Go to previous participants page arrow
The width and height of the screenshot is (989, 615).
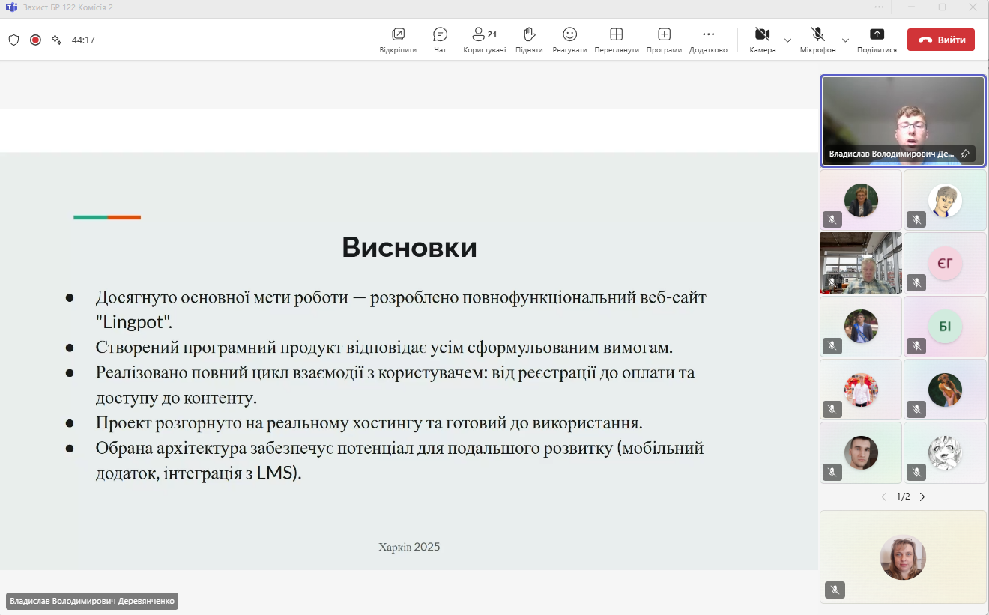pos(883,497)
